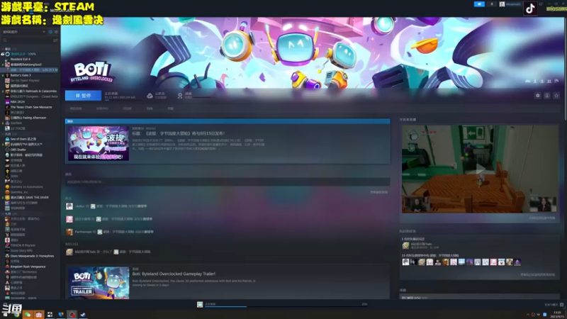Select Baldur's Gate 3 in library list

21,75
